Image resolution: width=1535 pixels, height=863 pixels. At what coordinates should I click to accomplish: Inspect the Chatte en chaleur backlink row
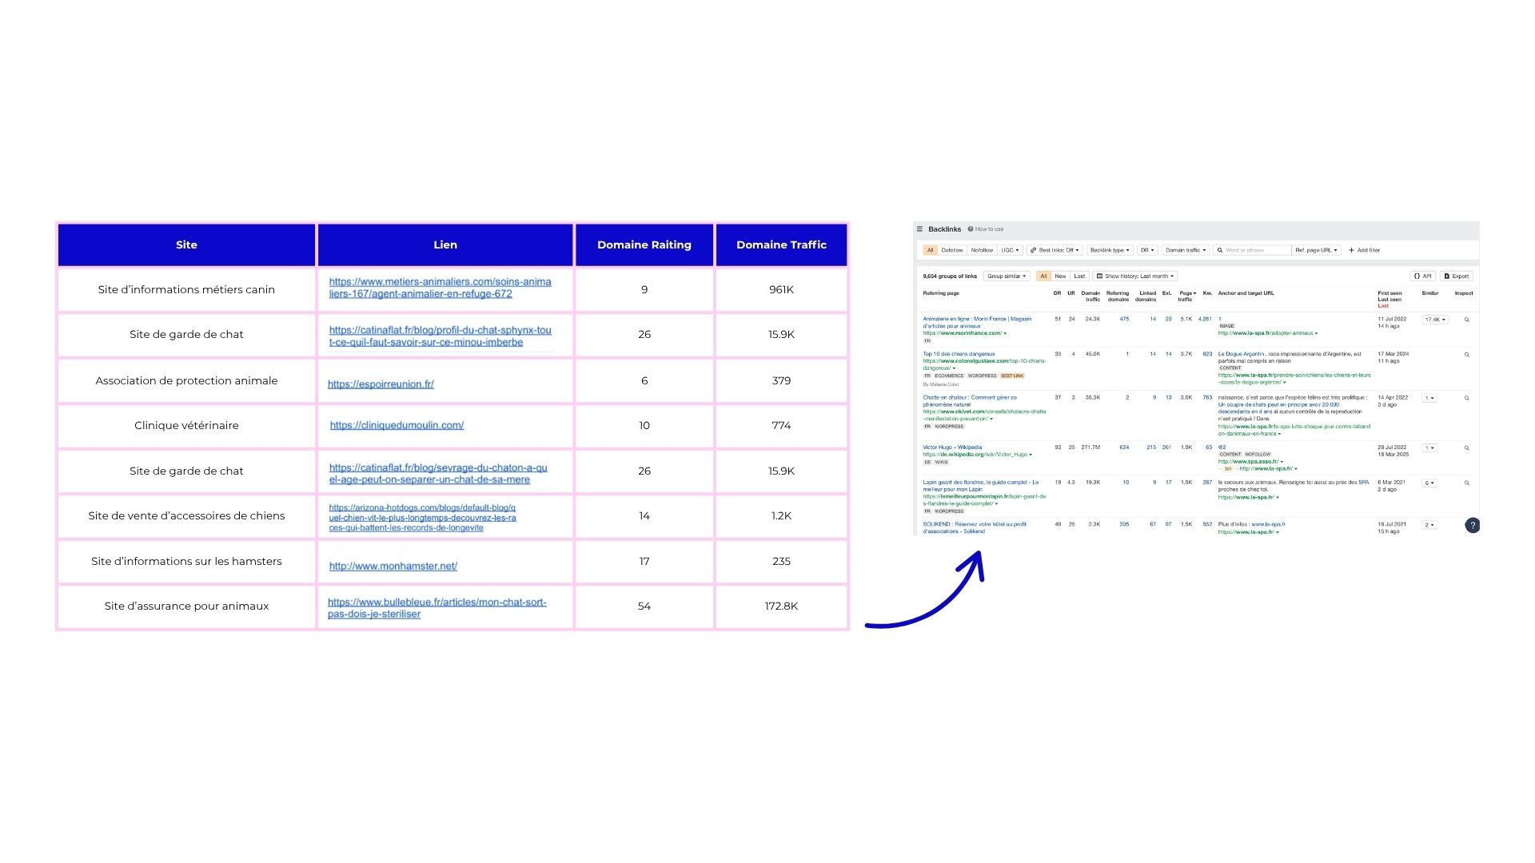pos(1466,398)
